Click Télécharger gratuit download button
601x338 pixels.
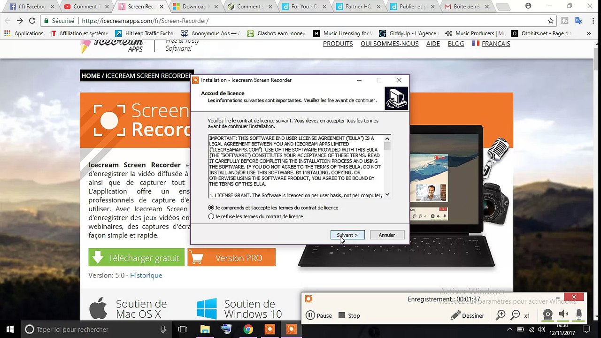tap(137, 258)
